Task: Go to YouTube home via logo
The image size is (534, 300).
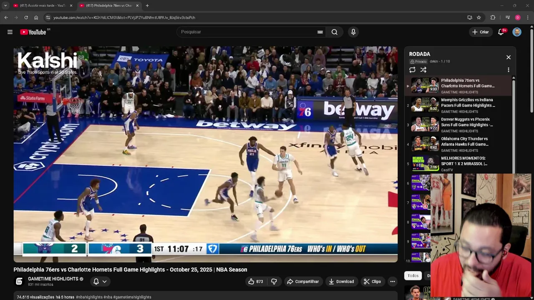Action: pos(33,32)
